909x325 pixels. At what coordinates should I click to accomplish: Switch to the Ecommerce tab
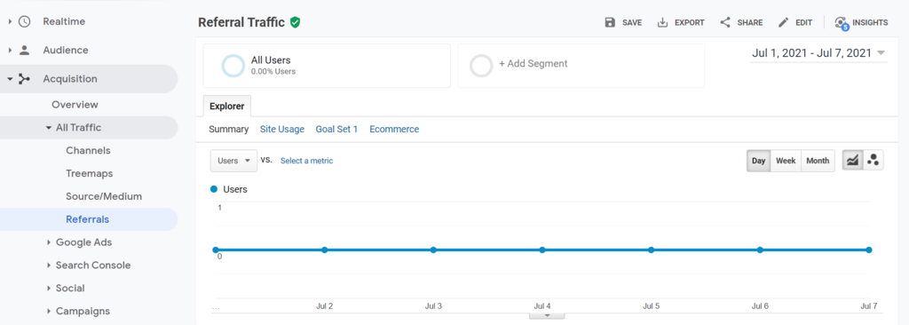click(394, 130)
